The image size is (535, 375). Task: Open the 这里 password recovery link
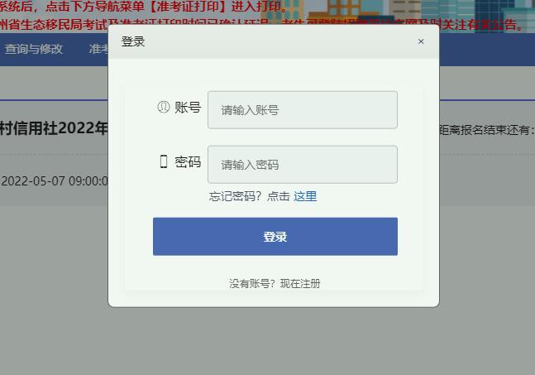click(305, 196)
